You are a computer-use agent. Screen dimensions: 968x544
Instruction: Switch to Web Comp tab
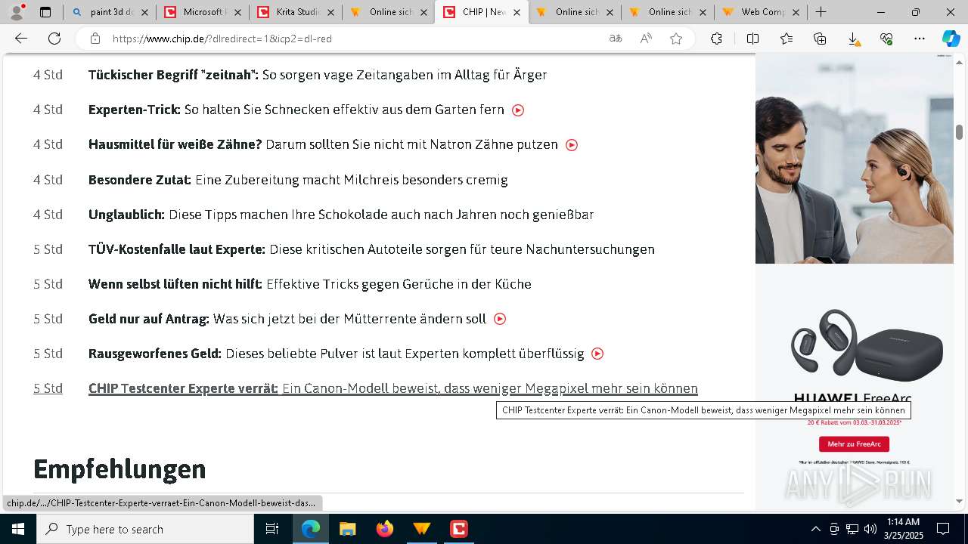pos(761,12)
